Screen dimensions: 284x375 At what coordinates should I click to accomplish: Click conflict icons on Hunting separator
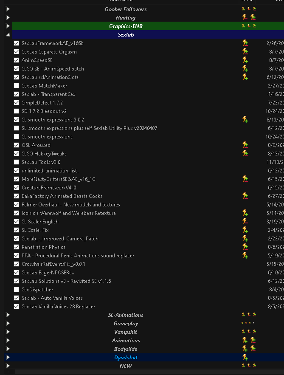tap(249, 17)
